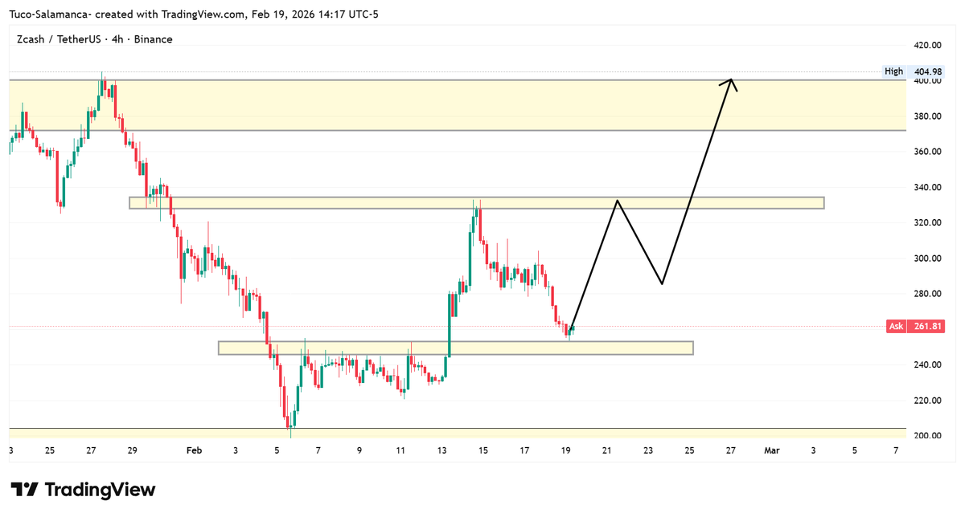This screenshot has width=965, height=517.
Task: Click the Mar label on the time axis
Action: tap(771, 450)
